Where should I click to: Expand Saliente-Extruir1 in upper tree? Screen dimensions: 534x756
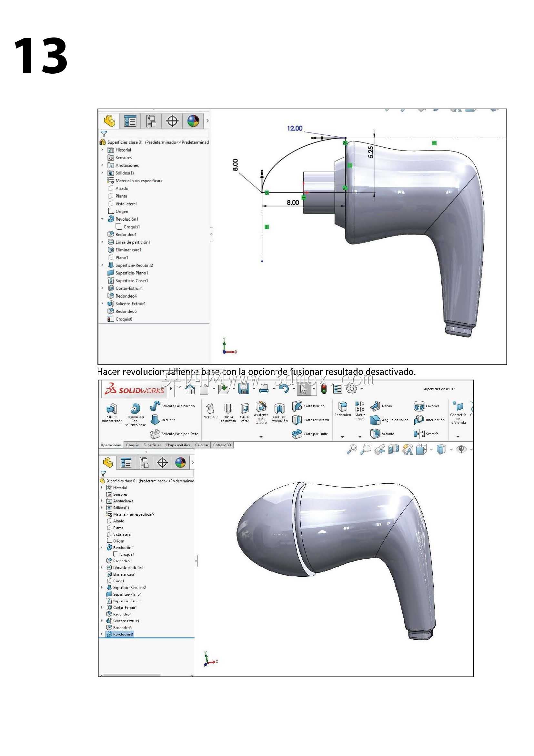point(102,304)
